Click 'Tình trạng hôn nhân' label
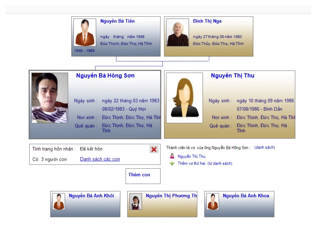Image resolution: width=311 pixels, height=244 pixels. point(54,149)
